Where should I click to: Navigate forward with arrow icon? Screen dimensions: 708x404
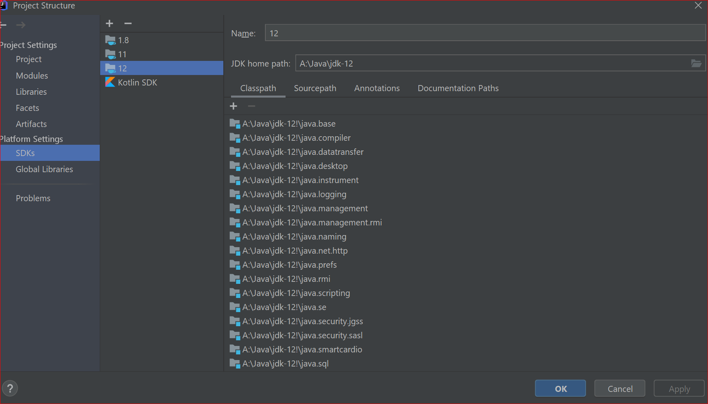[x=21, y=25]
